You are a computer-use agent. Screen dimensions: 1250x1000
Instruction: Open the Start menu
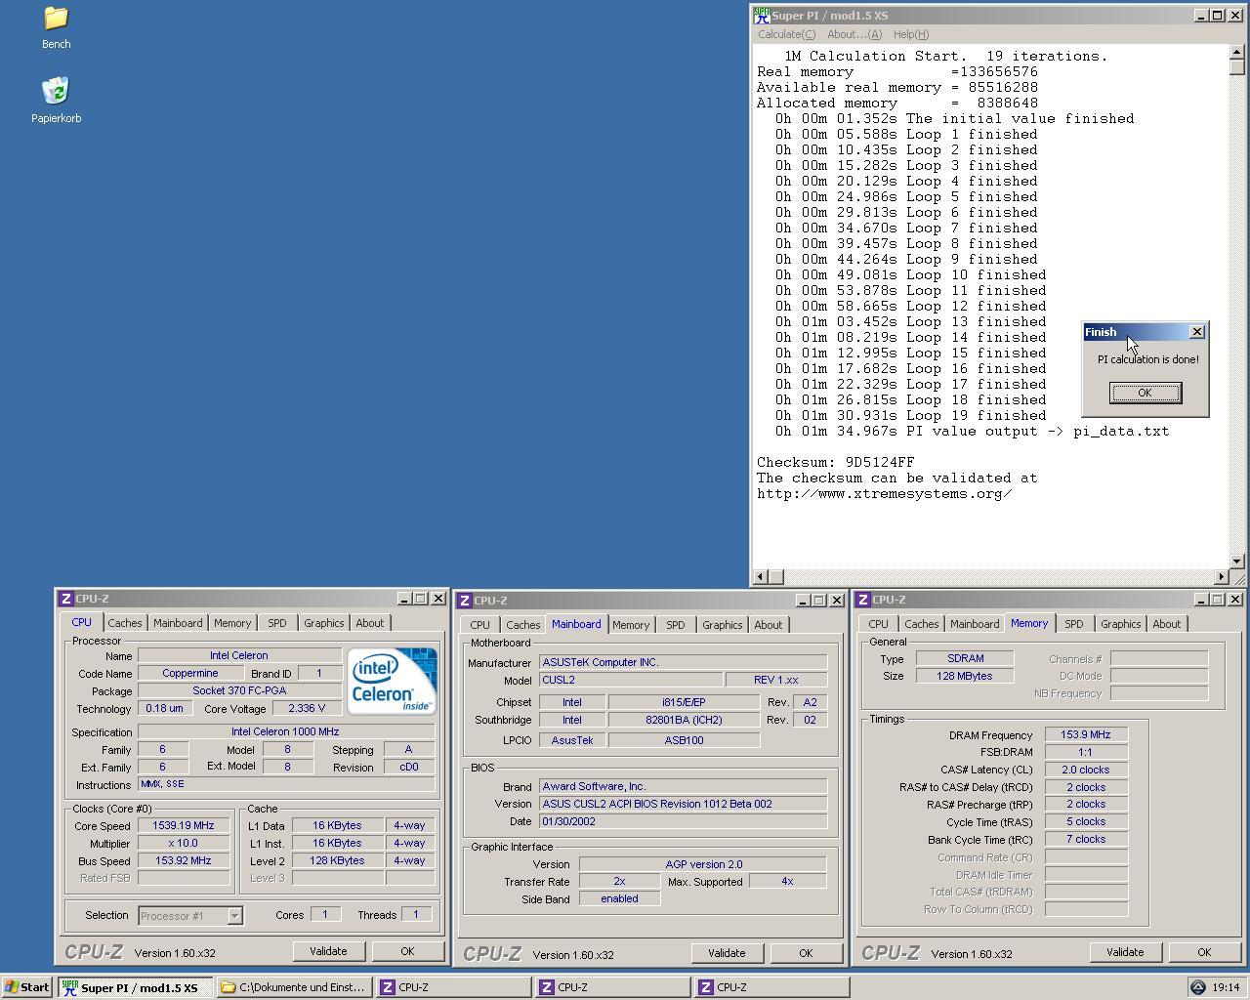pos(27,987)
